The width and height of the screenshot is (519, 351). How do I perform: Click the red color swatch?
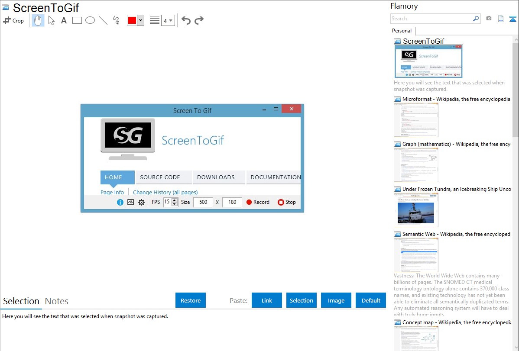point(132,20)
